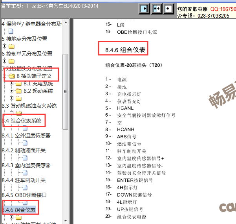Click pin 9 ABS信号 text

click(126, 137)
